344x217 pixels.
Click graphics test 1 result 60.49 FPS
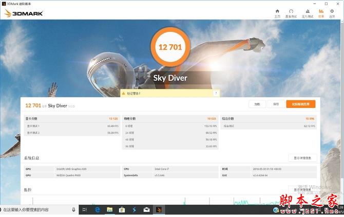(x=113, y=126)
